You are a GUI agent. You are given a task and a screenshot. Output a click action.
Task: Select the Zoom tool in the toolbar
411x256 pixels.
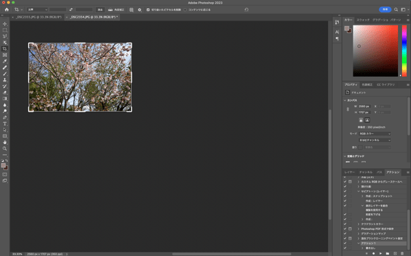(x=5, y=148)
